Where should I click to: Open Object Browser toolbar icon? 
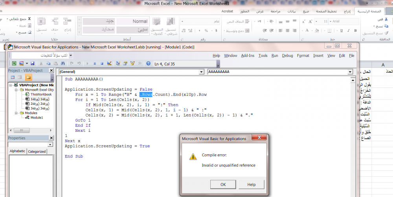point(132,64)
